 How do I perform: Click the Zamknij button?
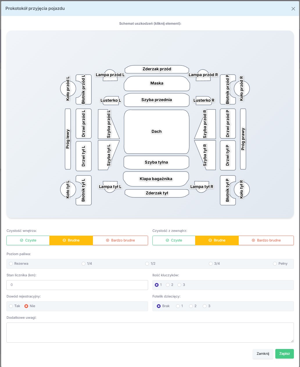coord(263,354)
